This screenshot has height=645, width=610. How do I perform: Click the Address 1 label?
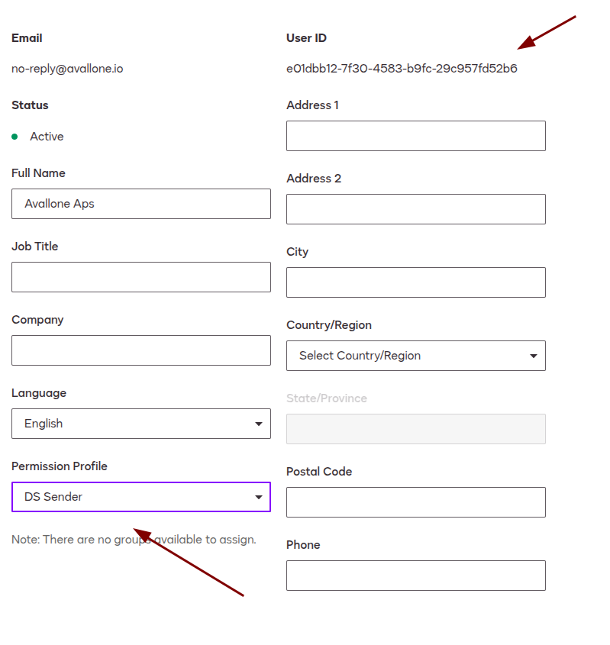click(312, 105)
